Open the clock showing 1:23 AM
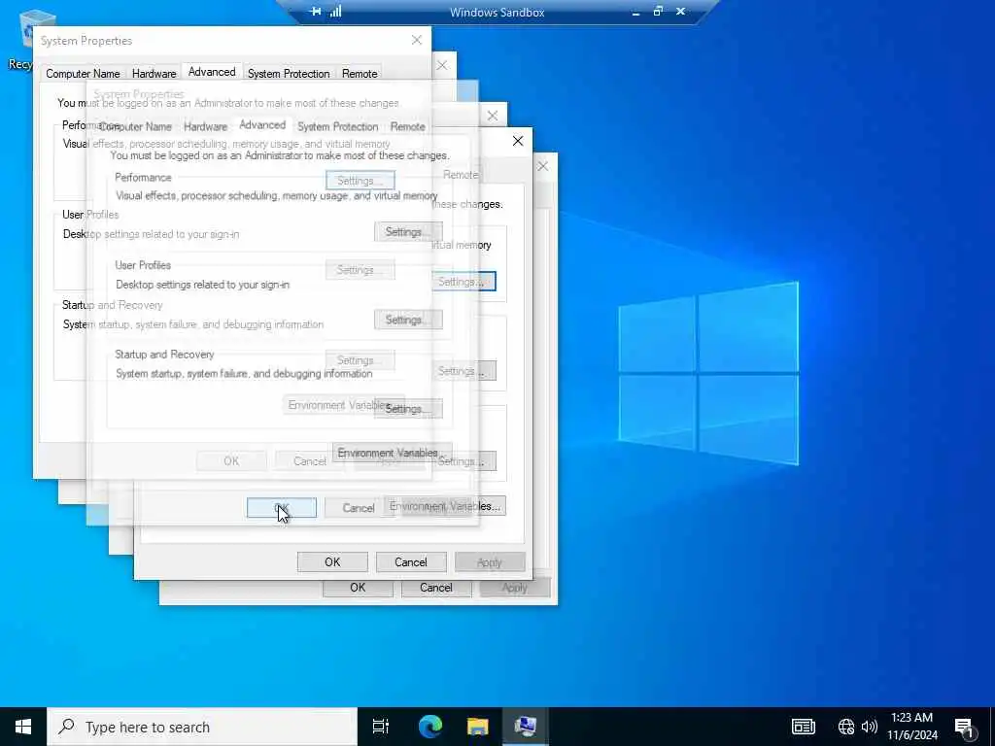Image resolution: width=995 pixels, height=746 pixels. pyautogui.click(x=911, y=727)
